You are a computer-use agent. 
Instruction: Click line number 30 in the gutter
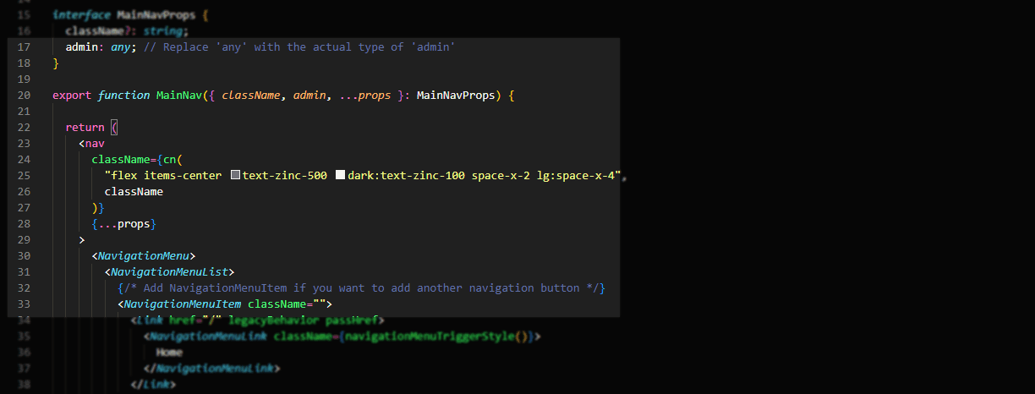click(x=24, y=255)
